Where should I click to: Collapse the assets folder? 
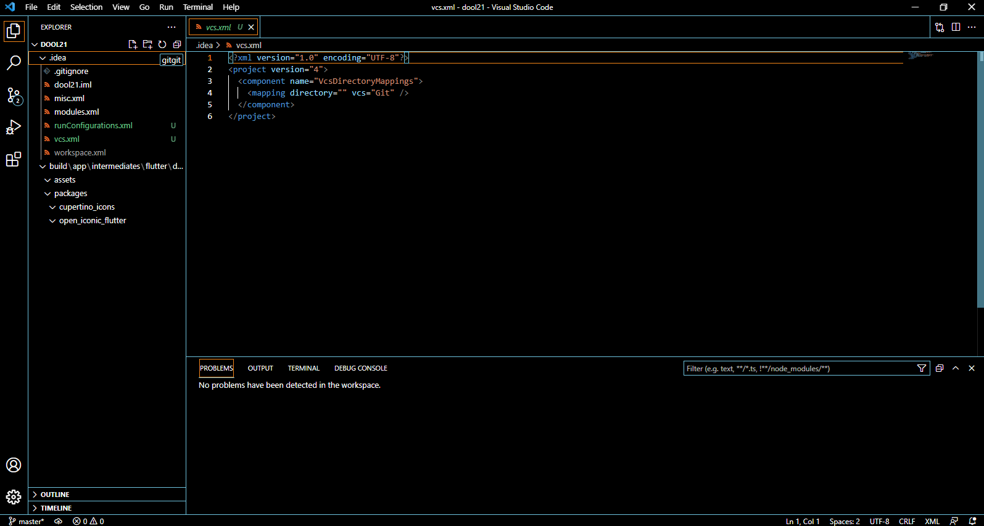tap(48, 180)
